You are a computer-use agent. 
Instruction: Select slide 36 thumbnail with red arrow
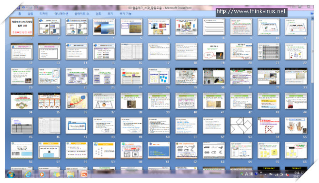(77, 101)
